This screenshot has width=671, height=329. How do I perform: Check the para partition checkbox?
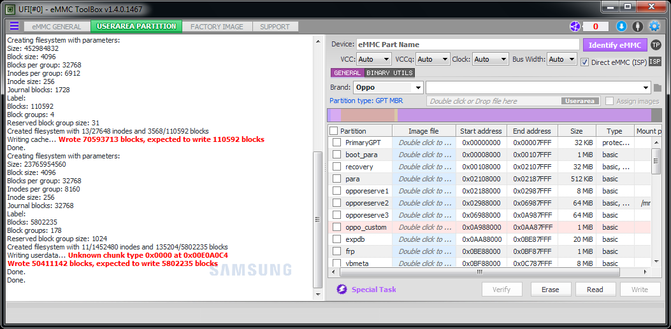pyautogui.click(x=337, y=179)
